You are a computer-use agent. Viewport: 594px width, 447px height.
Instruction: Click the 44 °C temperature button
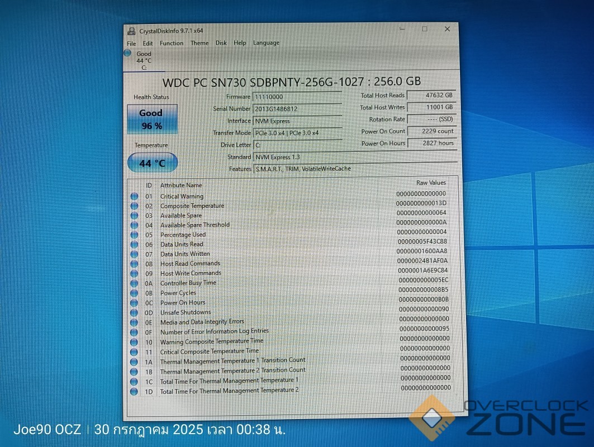pos(153,163)
